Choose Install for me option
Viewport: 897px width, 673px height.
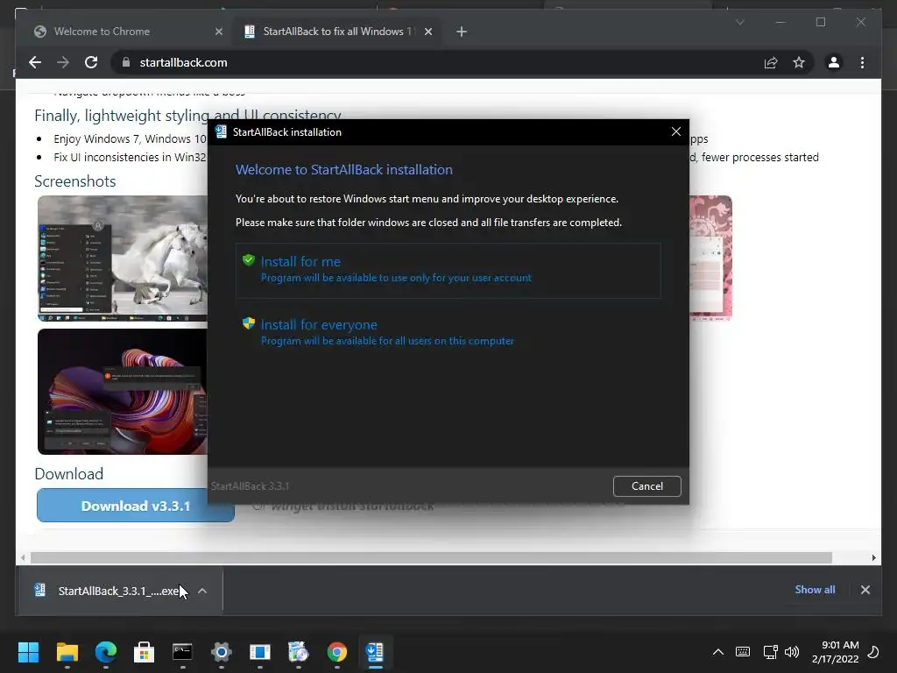tap(448, 270)
